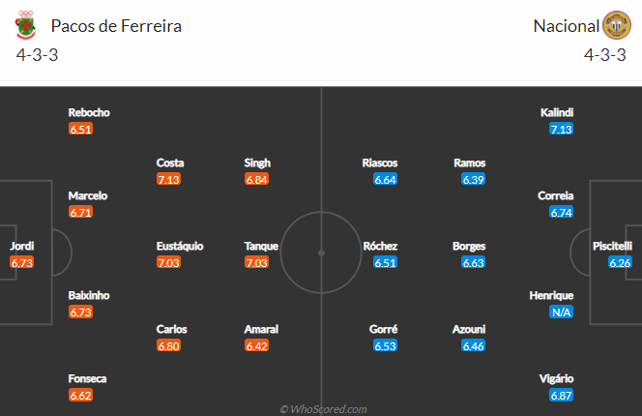Open the Pacos de Ferreira team name link
The width and height of the screenshot is (642, 416).
click(x=116, y=26)
